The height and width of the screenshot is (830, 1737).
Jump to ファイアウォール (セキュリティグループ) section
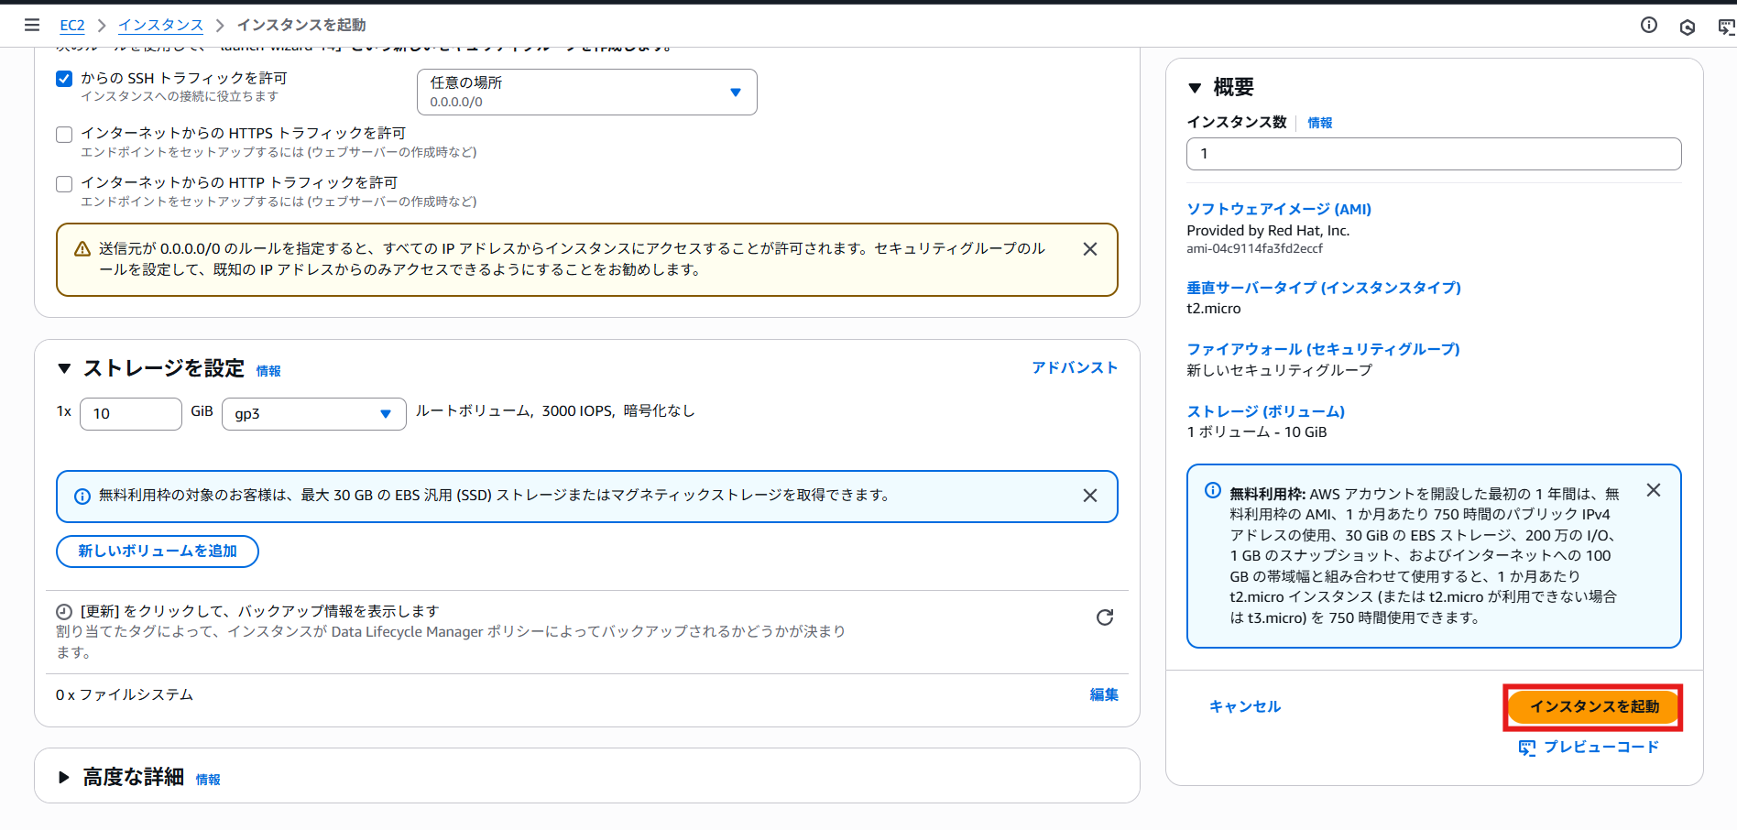(x=1323, y=349)
